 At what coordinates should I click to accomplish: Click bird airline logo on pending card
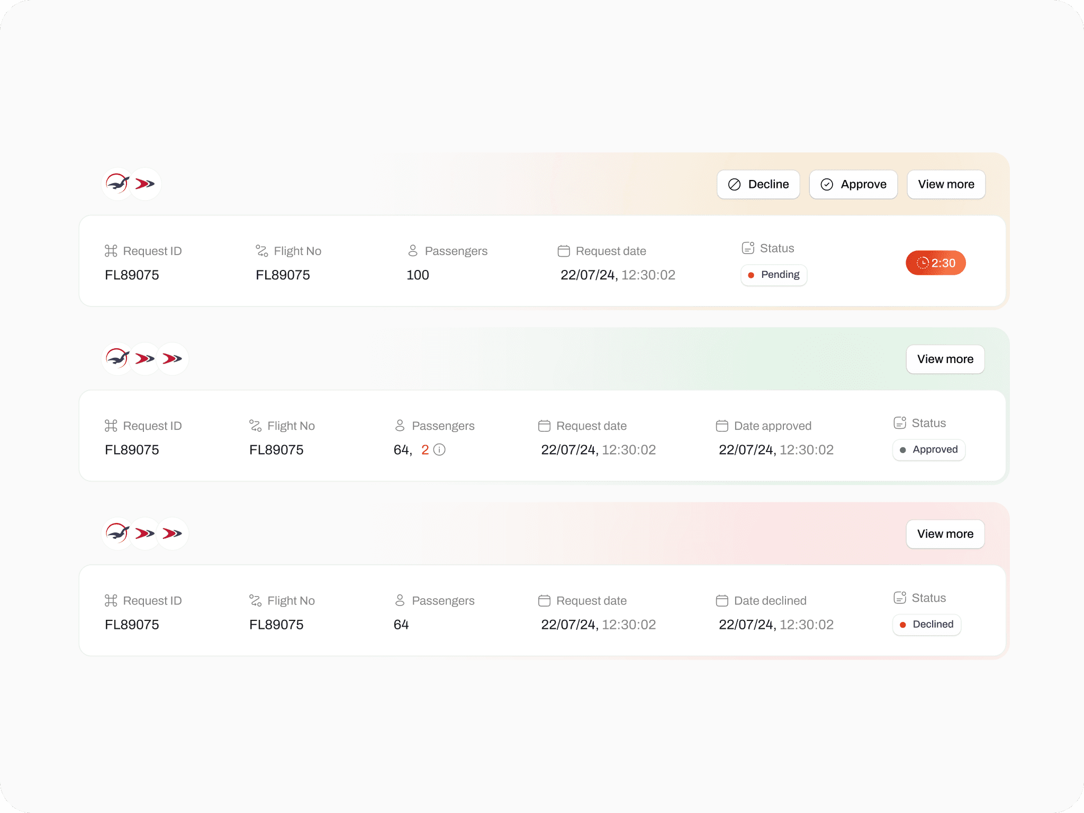tap(118, 184)
